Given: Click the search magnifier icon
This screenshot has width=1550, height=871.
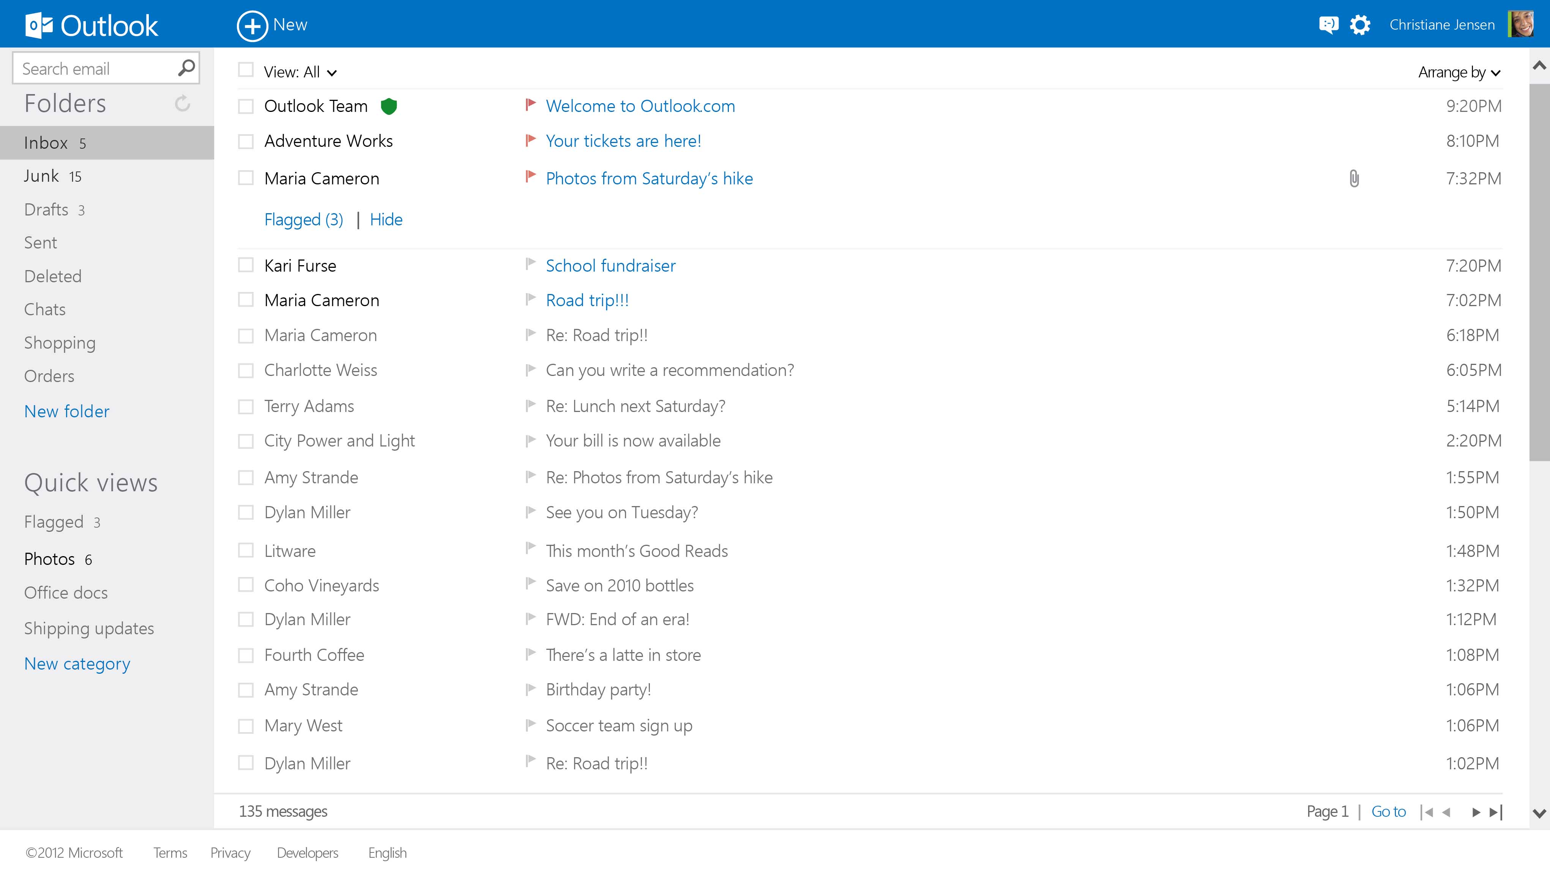Looking at the screenshot, I should [186, 68].
